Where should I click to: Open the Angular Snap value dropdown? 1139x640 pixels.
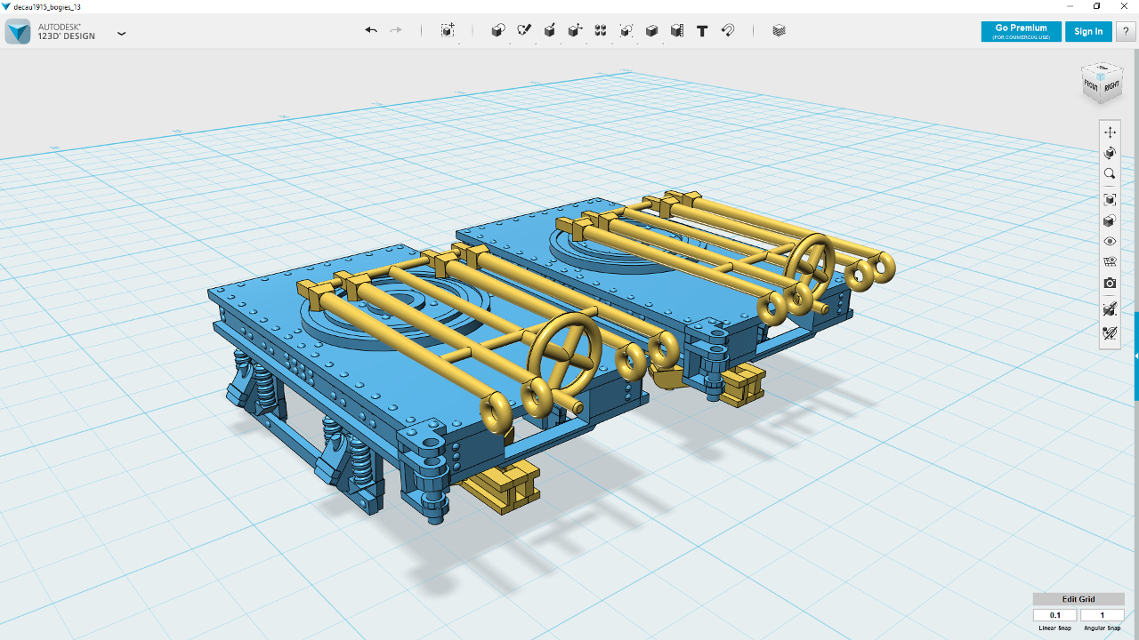(1103, 615)
